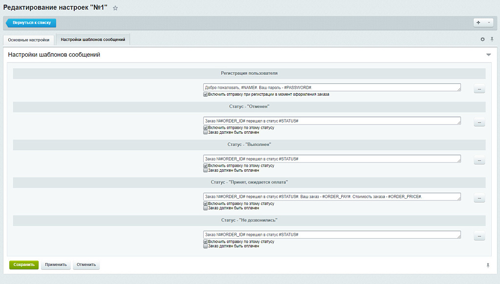Click the "..." button for the "Выполнен" status

click(x=479, y=160)
